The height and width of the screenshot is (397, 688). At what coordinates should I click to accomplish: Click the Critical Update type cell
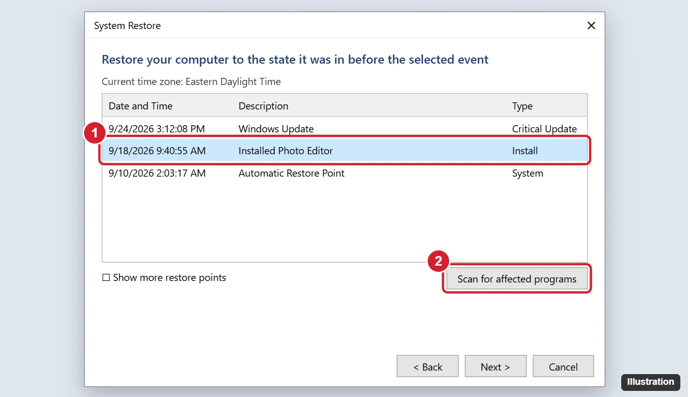tap(544, 129)
